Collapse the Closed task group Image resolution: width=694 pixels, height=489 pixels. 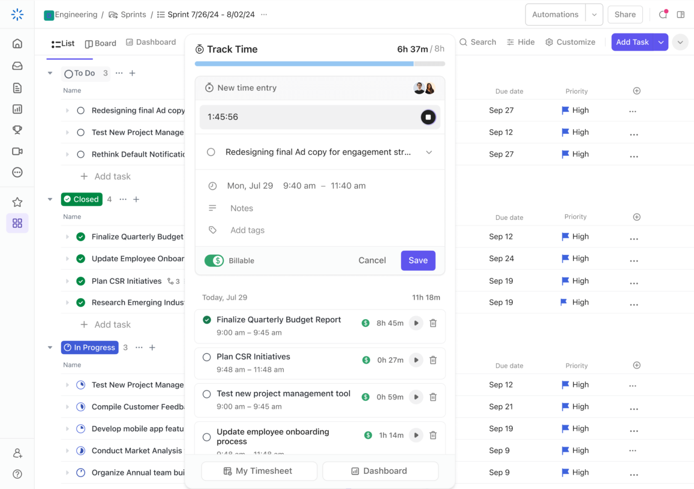tap(50, 199)
